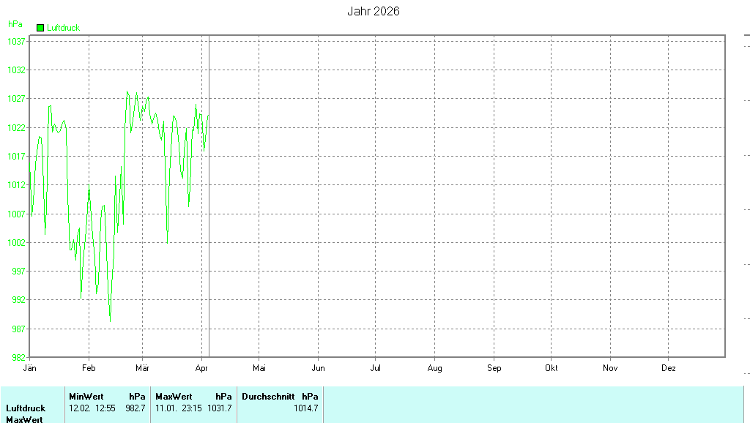
Task: Click the Luftdruck row label in the table
Action: (26, 408)
